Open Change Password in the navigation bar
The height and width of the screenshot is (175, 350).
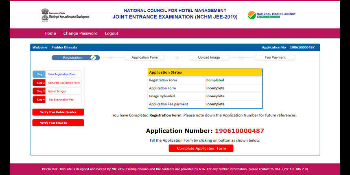tap(80, 33)
